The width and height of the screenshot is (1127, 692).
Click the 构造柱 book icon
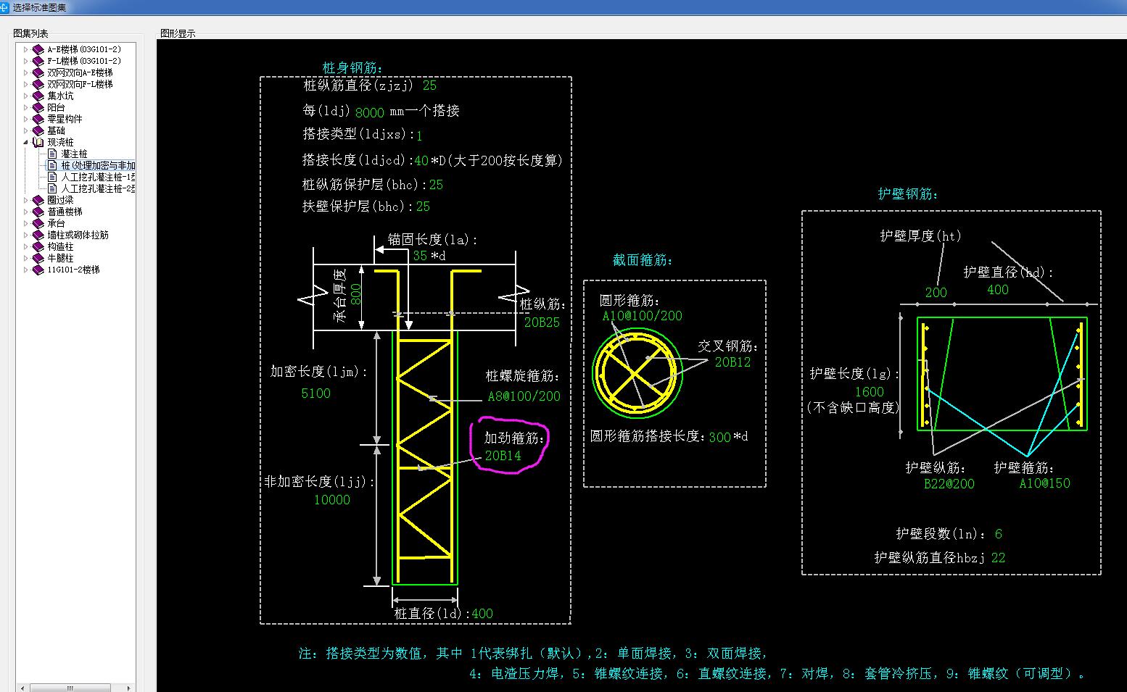[x=38, y=246]
